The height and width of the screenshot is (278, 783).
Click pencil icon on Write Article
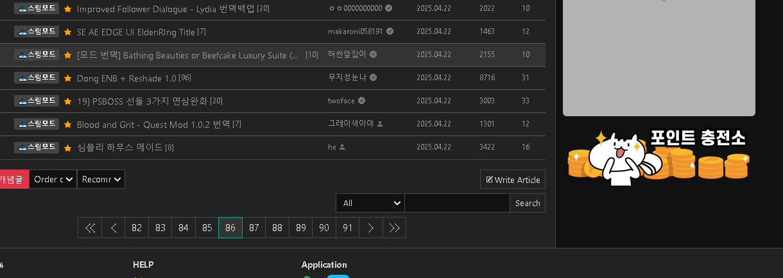point(490,180)
